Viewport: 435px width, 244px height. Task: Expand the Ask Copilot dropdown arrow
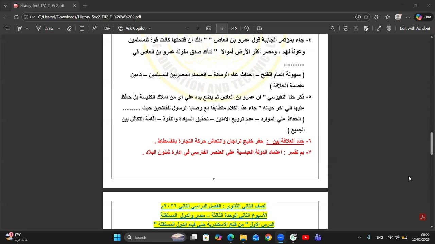point(150,28)
